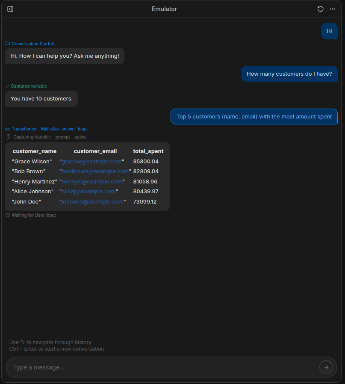This screenshot has height=384, width=345.
Task: Open the alicej@example.com email link
Action: [88, 191]
